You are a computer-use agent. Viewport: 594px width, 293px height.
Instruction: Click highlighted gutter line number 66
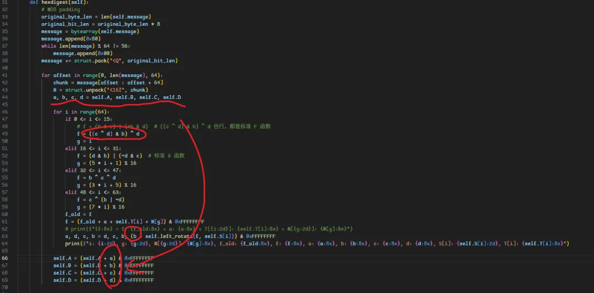[4, 258]
